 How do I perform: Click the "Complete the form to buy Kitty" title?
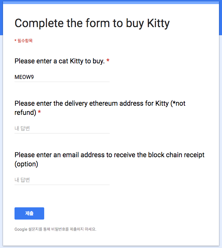92,23
